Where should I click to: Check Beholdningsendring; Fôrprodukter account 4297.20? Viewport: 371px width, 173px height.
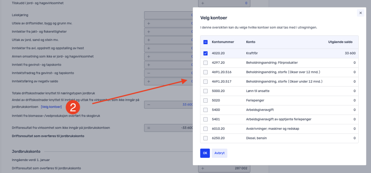pyautogui.click(x=205, y=63)
